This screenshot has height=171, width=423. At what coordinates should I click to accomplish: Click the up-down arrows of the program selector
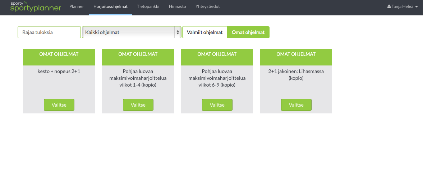[x=178, y=32]
